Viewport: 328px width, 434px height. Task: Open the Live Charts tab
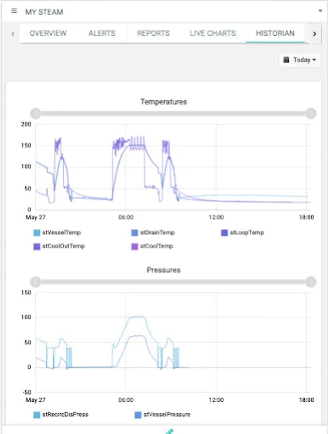click(x=213, y=33)
